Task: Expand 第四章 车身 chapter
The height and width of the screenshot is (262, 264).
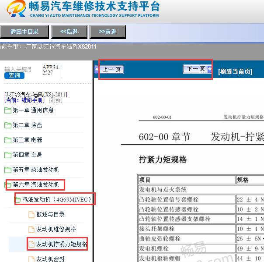Action: coord(28,155)
